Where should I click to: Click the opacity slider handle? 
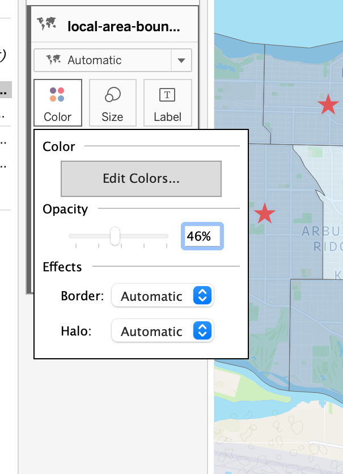115,236
